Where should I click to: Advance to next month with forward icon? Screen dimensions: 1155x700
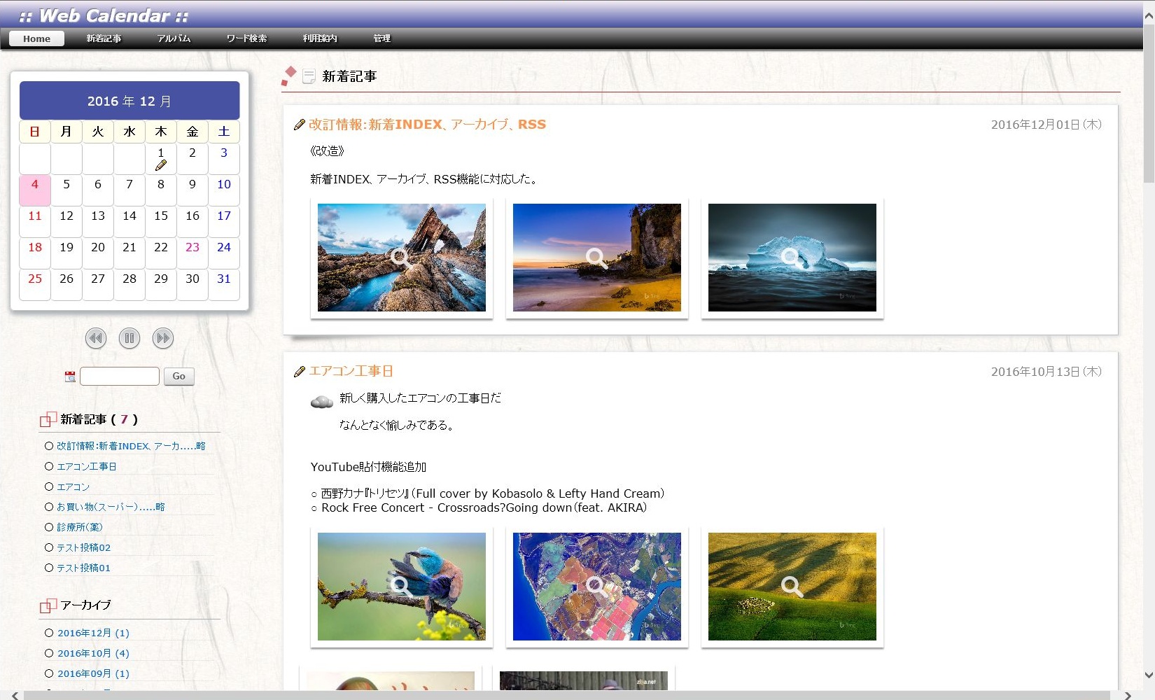click(163, 339)
